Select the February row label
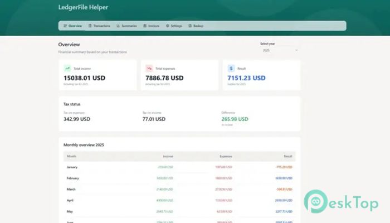Screen dimensions: 390x223 [72, 178]
